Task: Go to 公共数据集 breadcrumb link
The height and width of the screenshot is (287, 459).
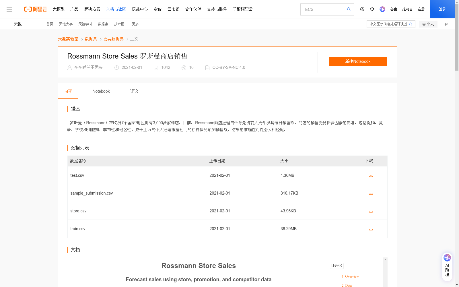Action: (114, 39)
